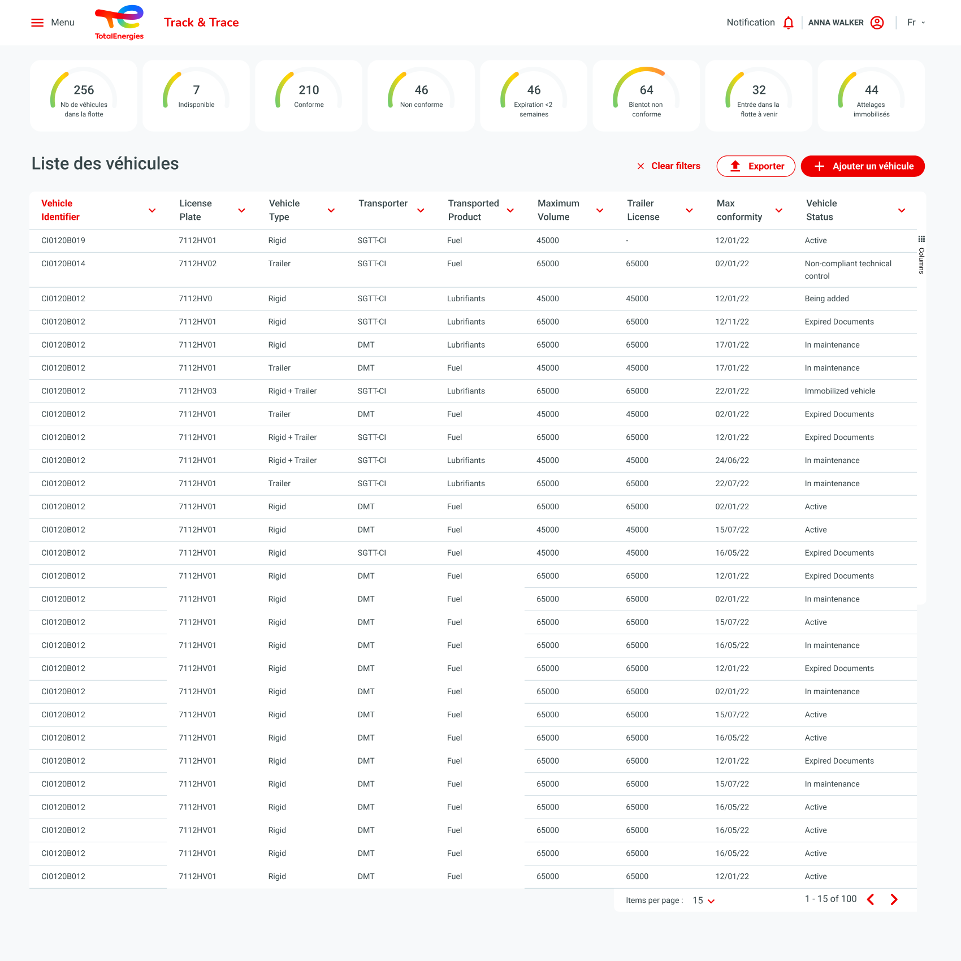
Task: Click the notification bell icon
Action: click(788, 22)
